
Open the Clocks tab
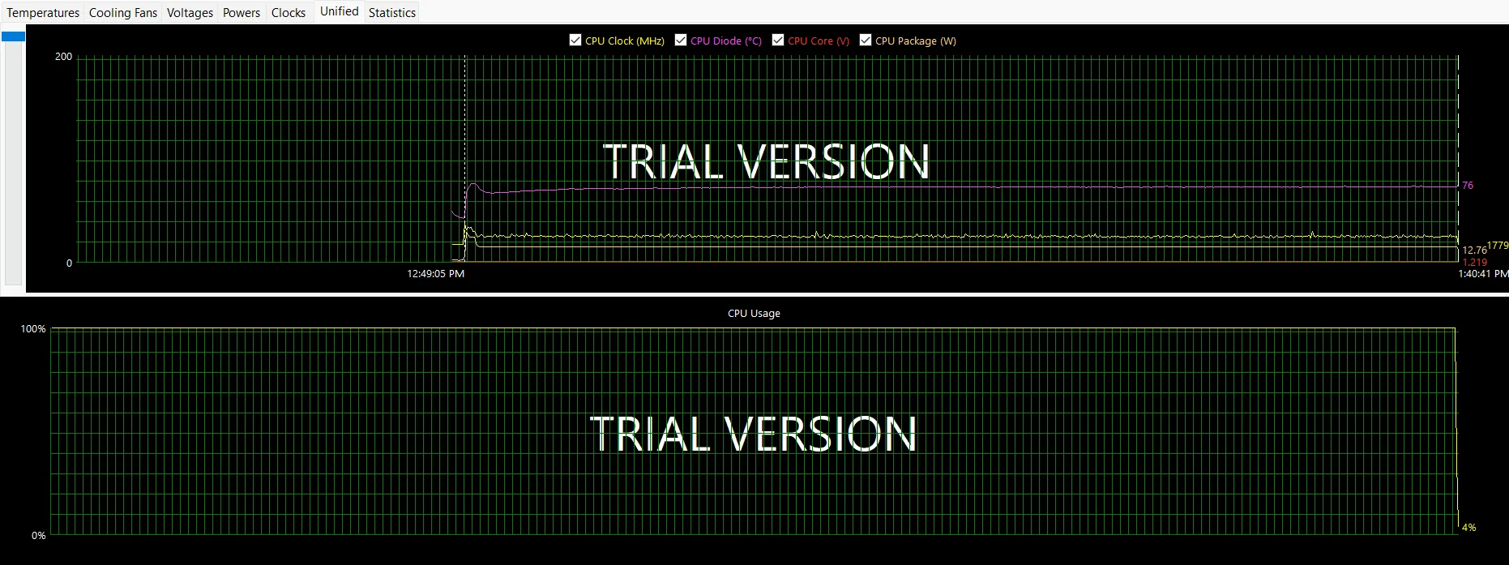(x=288, y=13)
